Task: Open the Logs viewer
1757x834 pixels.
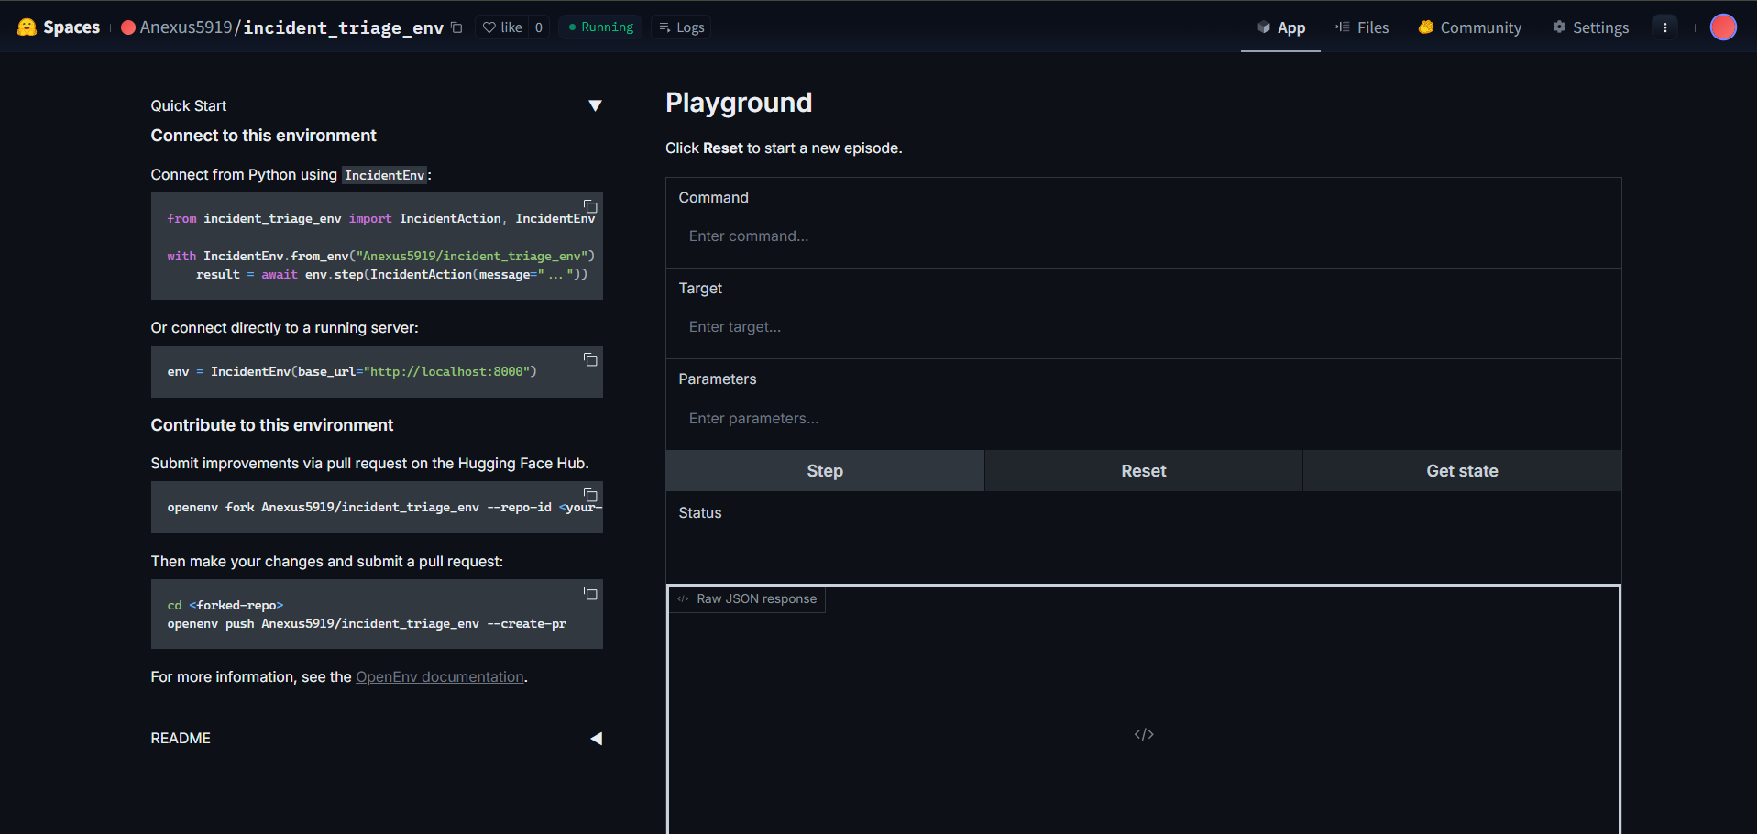Action: (682, 27)
